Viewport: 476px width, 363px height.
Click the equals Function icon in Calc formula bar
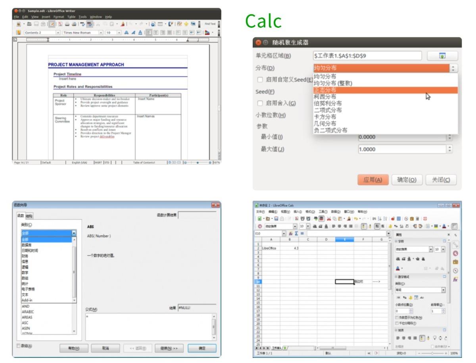pos(302,234)
